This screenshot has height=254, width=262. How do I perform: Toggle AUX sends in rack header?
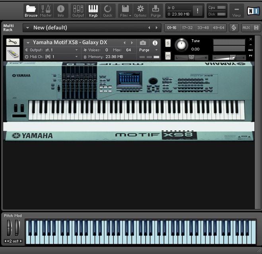246,27
